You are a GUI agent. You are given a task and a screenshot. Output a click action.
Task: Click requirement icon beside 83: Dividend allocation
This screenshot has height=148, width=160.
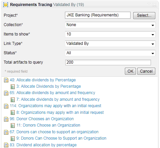point(6,145)
